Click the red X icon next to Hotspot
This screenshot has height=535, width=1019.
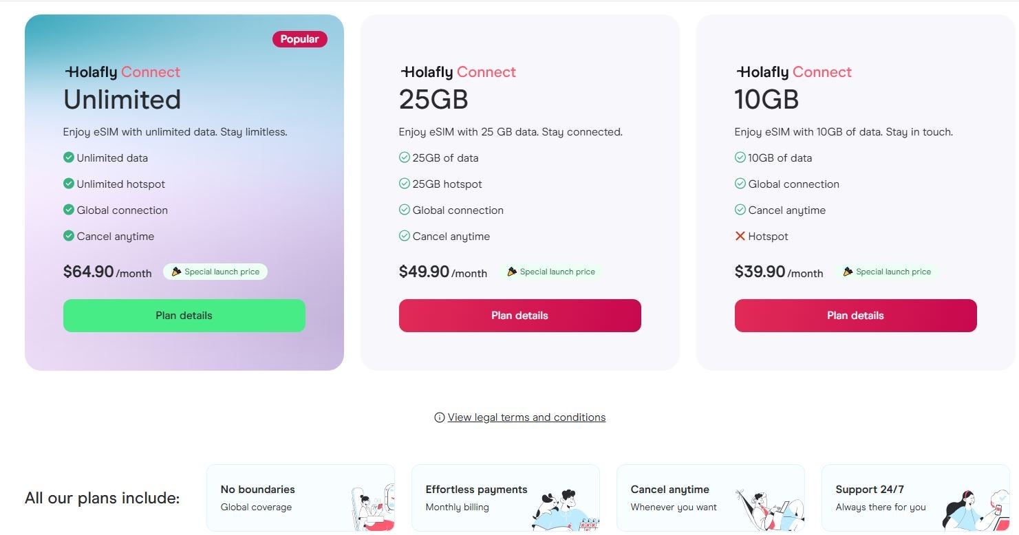pyautogui.click(x=740, y=236)
